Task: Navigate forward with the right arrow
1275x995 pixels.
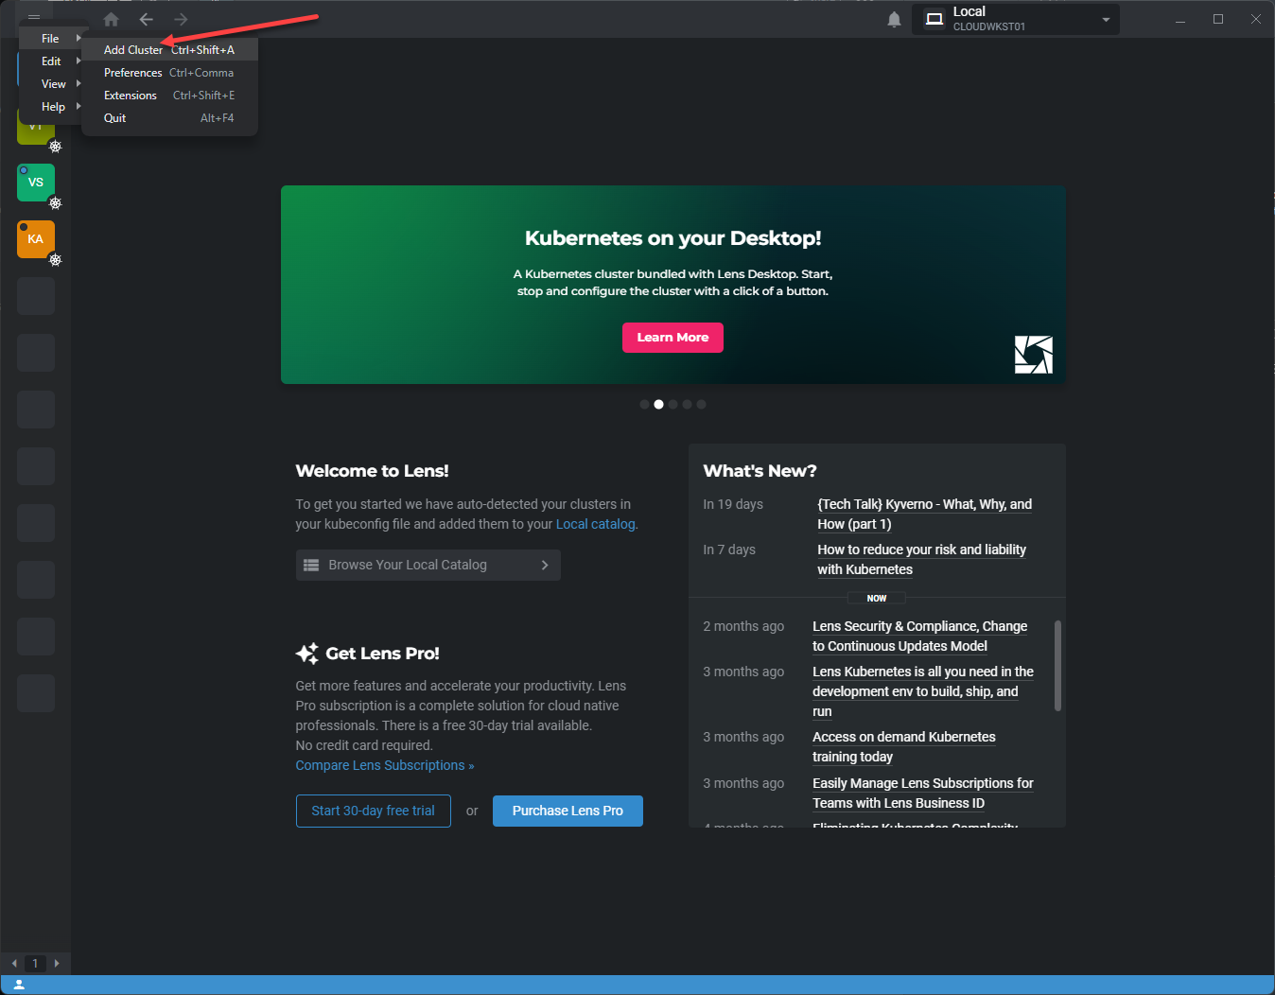Action: tap(181, 19)
